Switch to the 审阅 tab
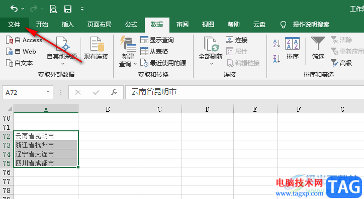The width and height of the screenshot is (364, 199). coord(183,24)
